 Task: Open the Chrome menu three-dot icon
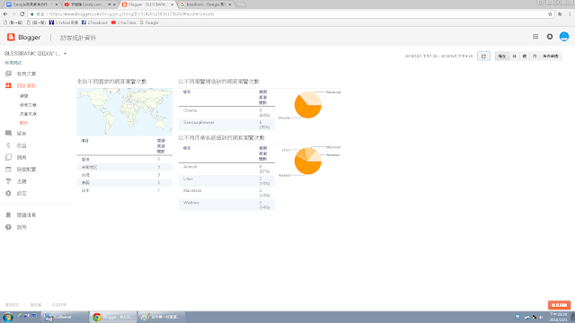pyautogui.click(x=570, y=14)
